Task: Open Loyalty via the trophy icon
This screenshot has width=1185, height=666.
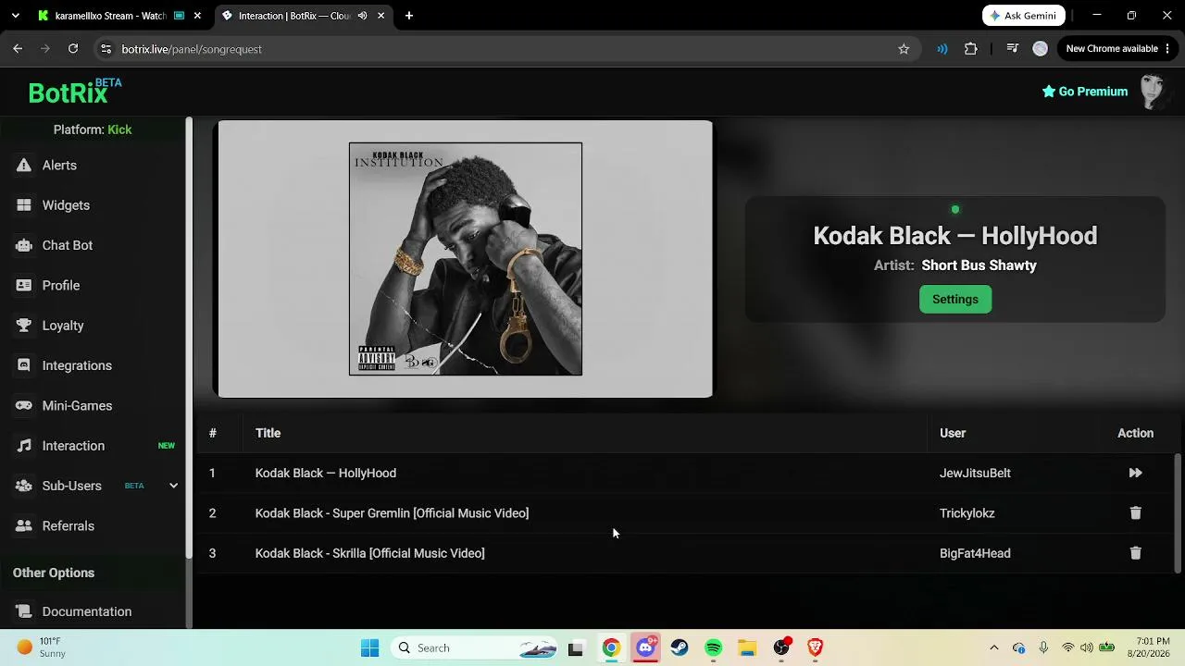Action: 24,326
